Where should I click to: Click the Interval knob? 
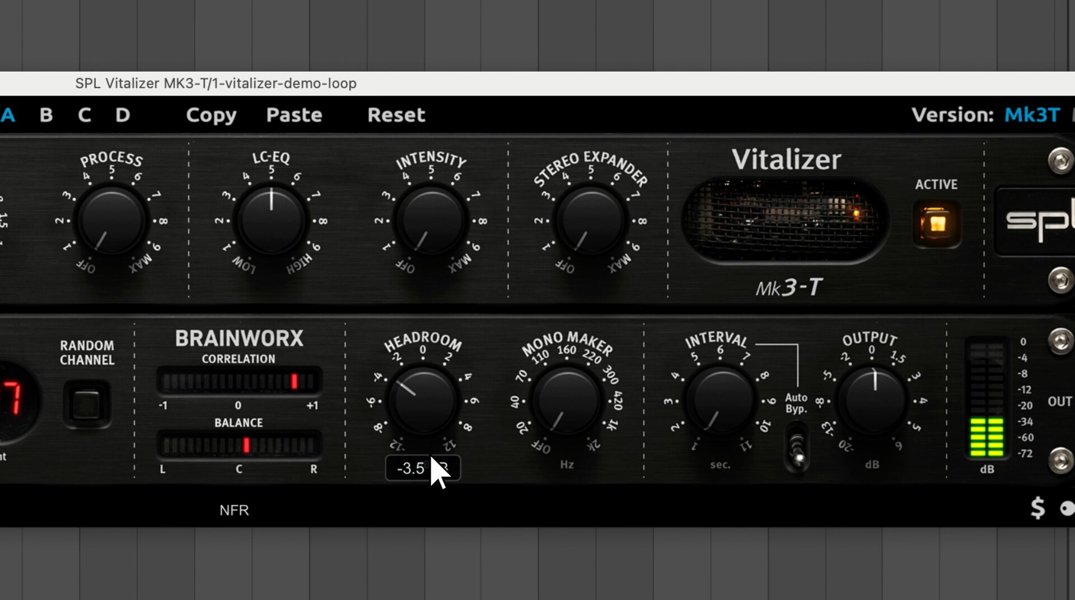click(720, 401)
